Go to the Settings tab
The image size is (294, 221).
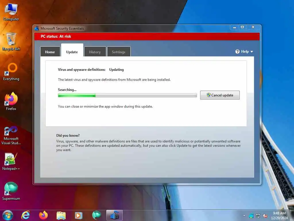119,52
